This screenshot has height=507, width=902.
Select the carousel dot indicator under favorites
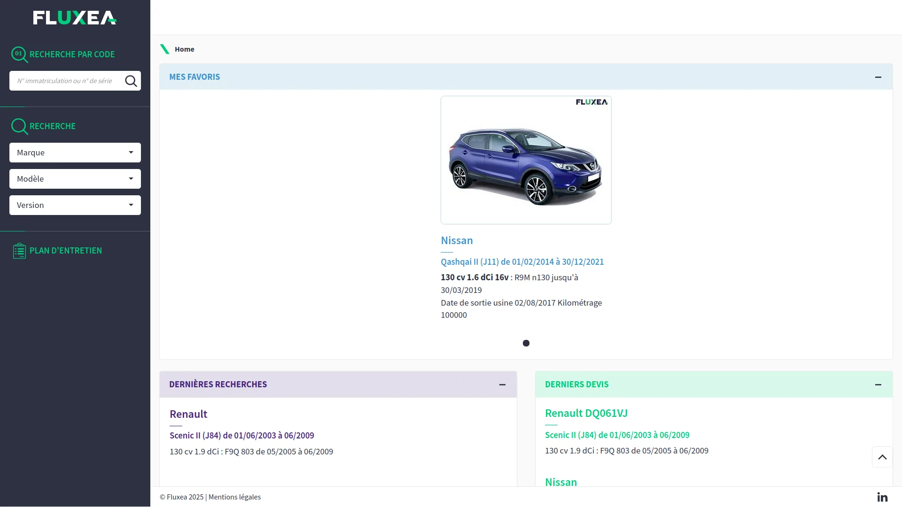[x=526, y=343]
